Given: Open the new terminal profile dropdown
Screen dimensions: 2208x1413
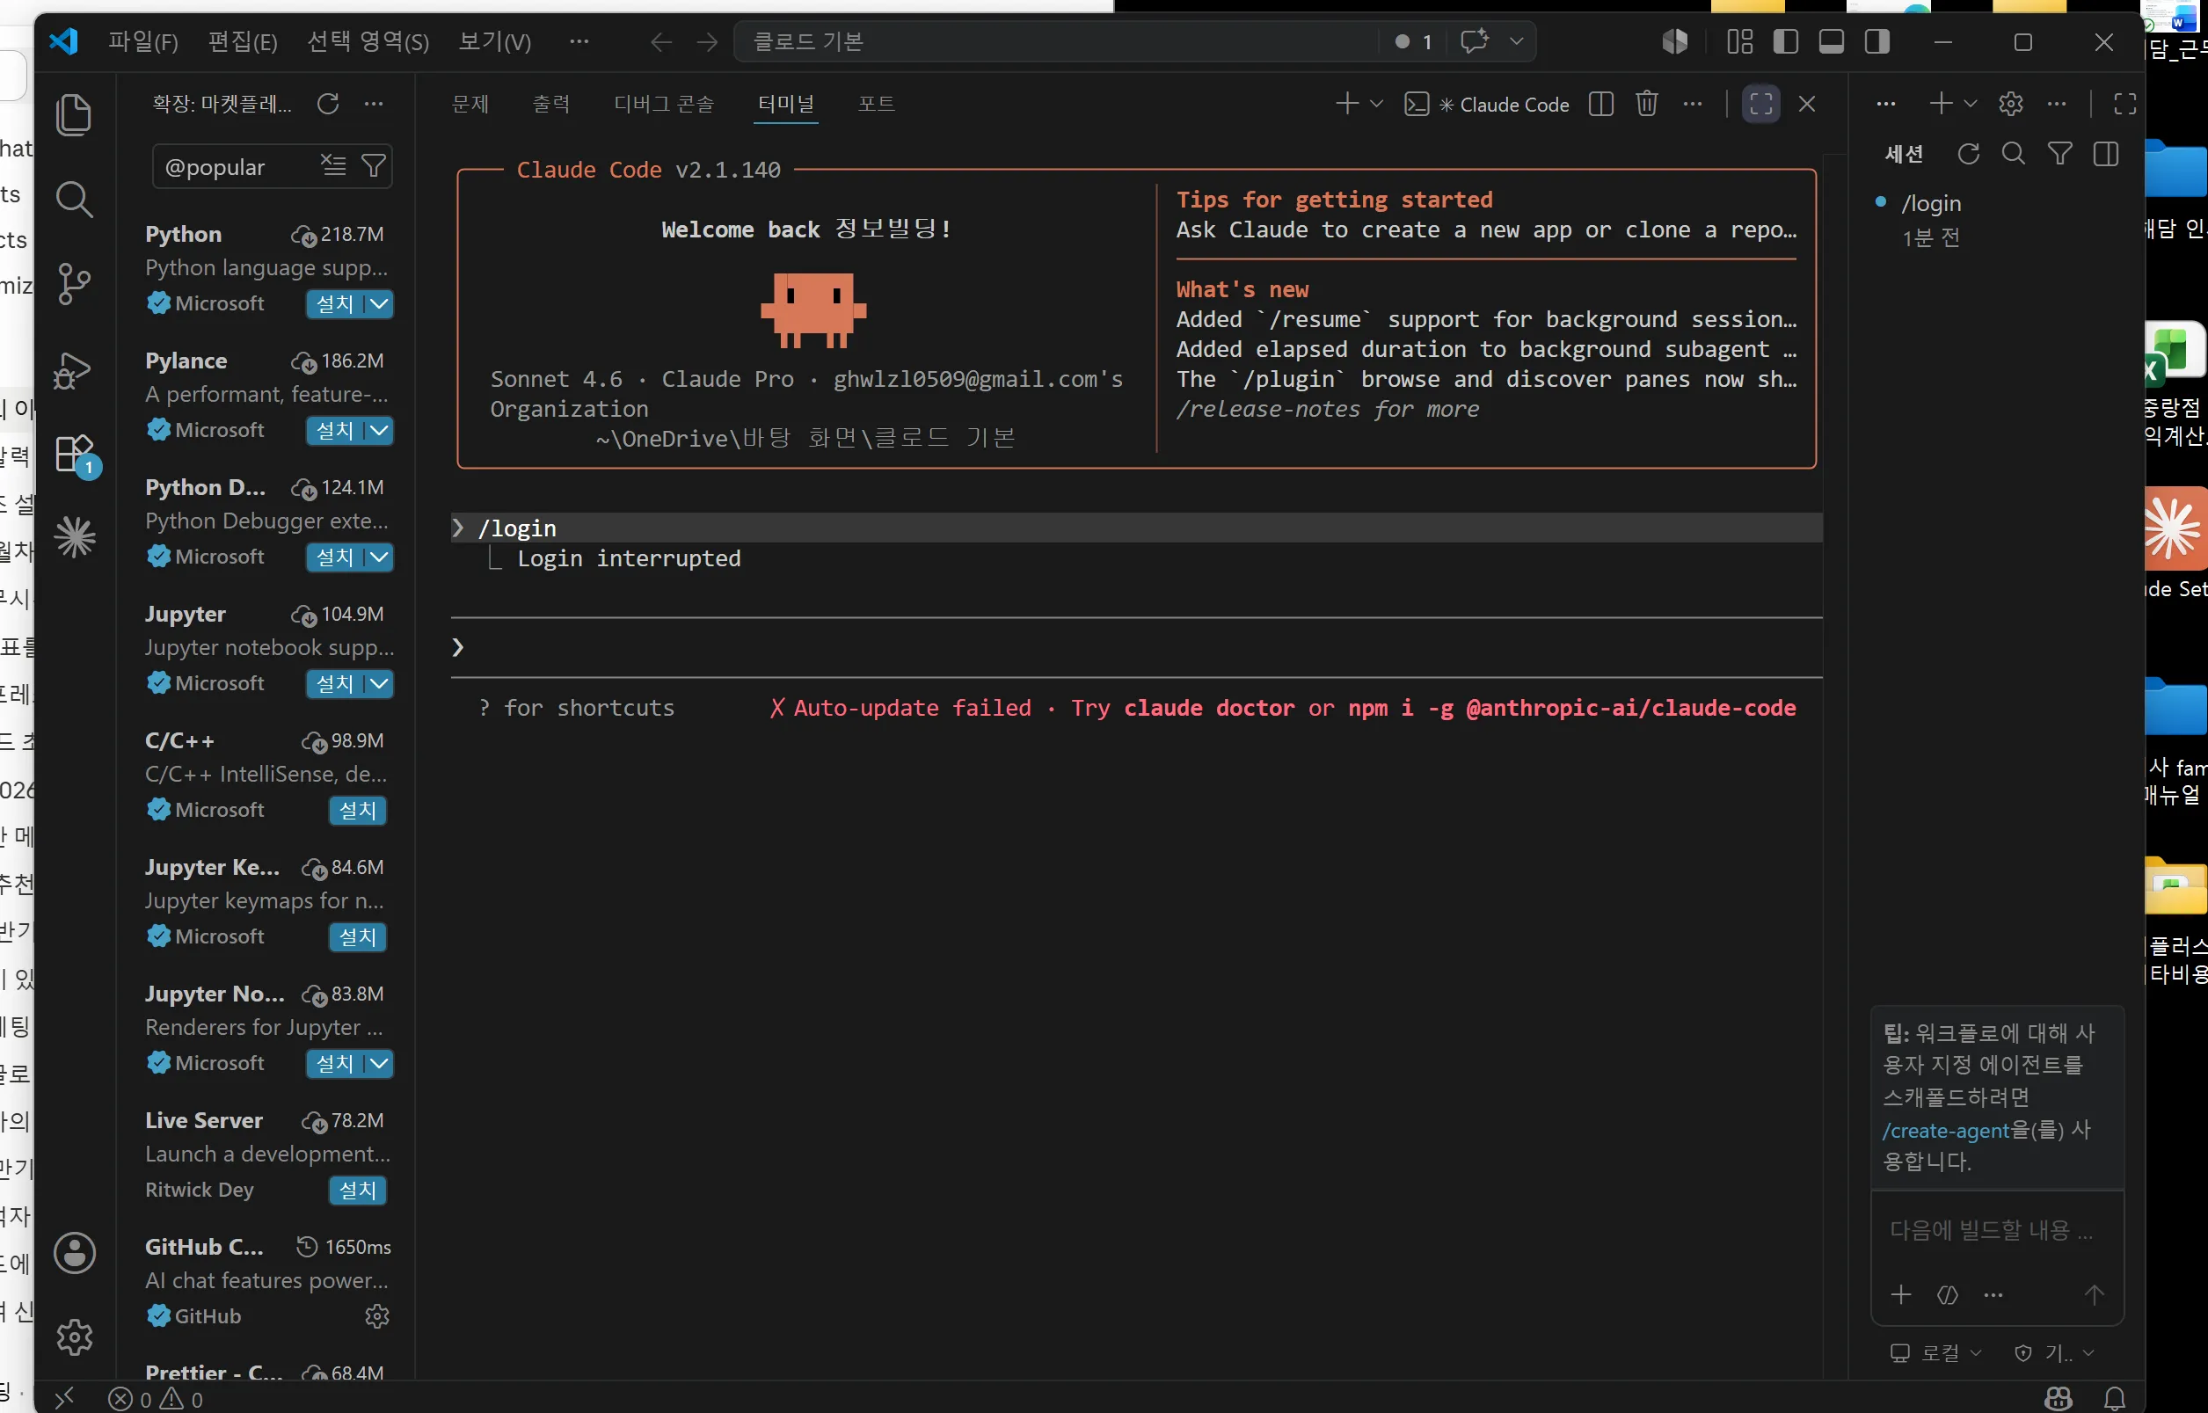Looking at the screenshot, I should click(1376, 104).
